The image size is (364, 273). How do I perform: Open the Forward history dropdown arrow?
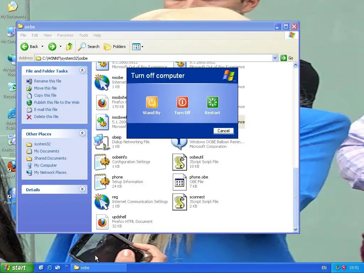pos(60,47)
